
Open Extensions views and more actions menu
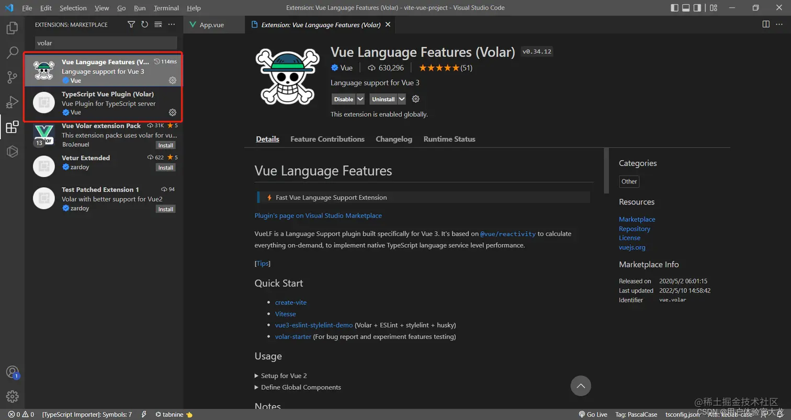pos(172,25)
